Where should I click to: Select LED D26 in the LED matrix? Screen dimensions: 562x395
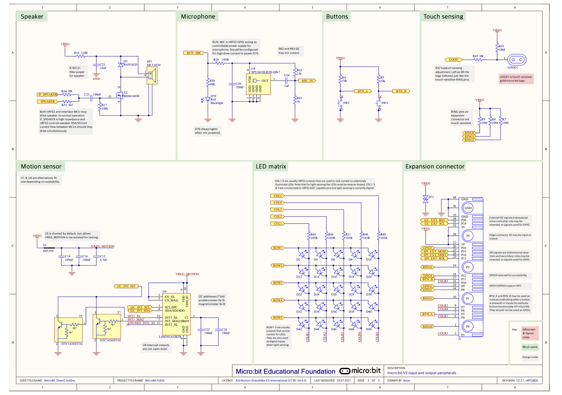[337, 289]
